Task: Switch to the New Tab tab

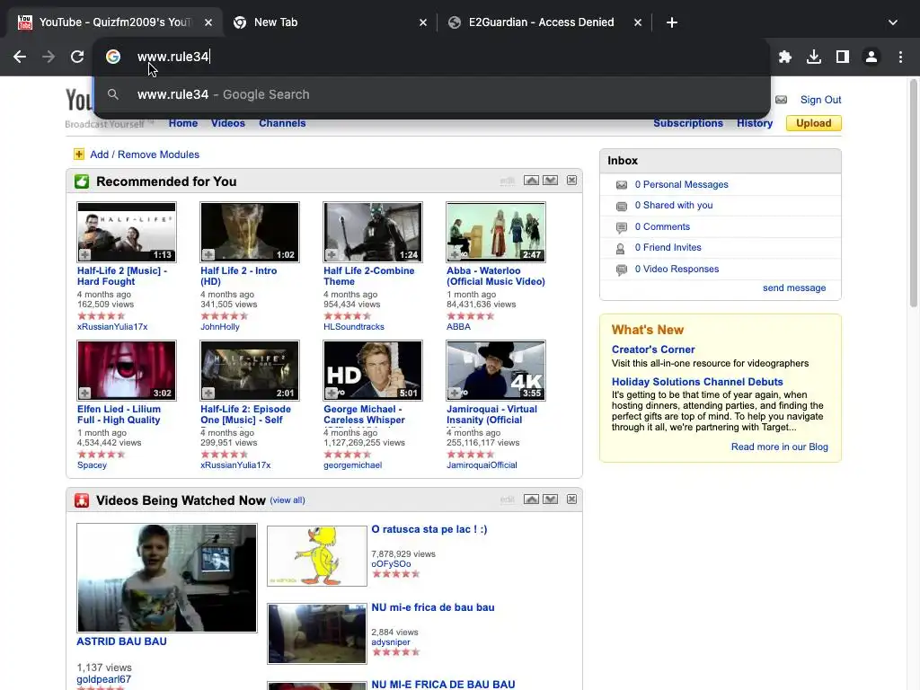Action: (x=329, y=22)
